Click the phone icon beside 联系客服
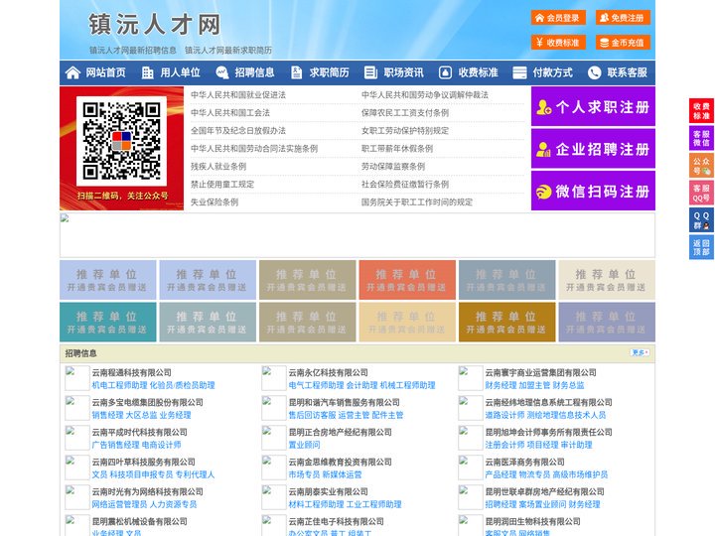Viewport: 715px width, 536px height. point(594,72)
